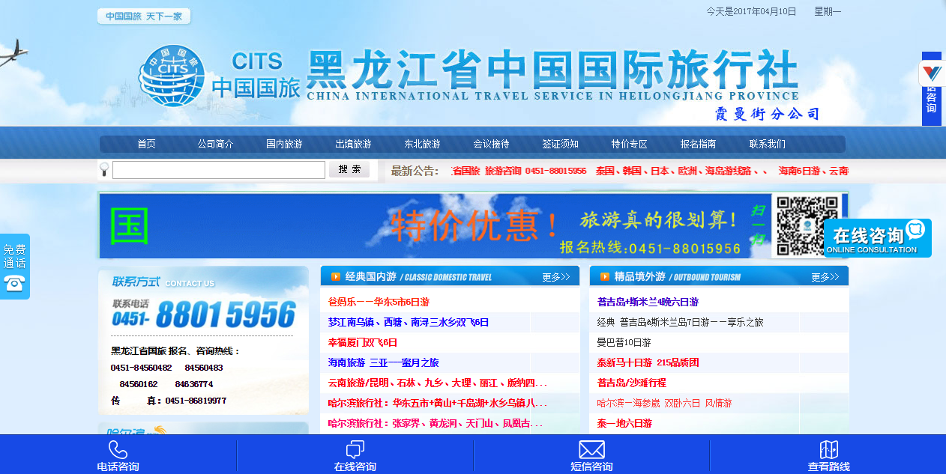The height and width of the screenshot is (474, 946).
Task: Open the 国内旅游 menu item
Action: pyautogui.click(x=284, y=145)
